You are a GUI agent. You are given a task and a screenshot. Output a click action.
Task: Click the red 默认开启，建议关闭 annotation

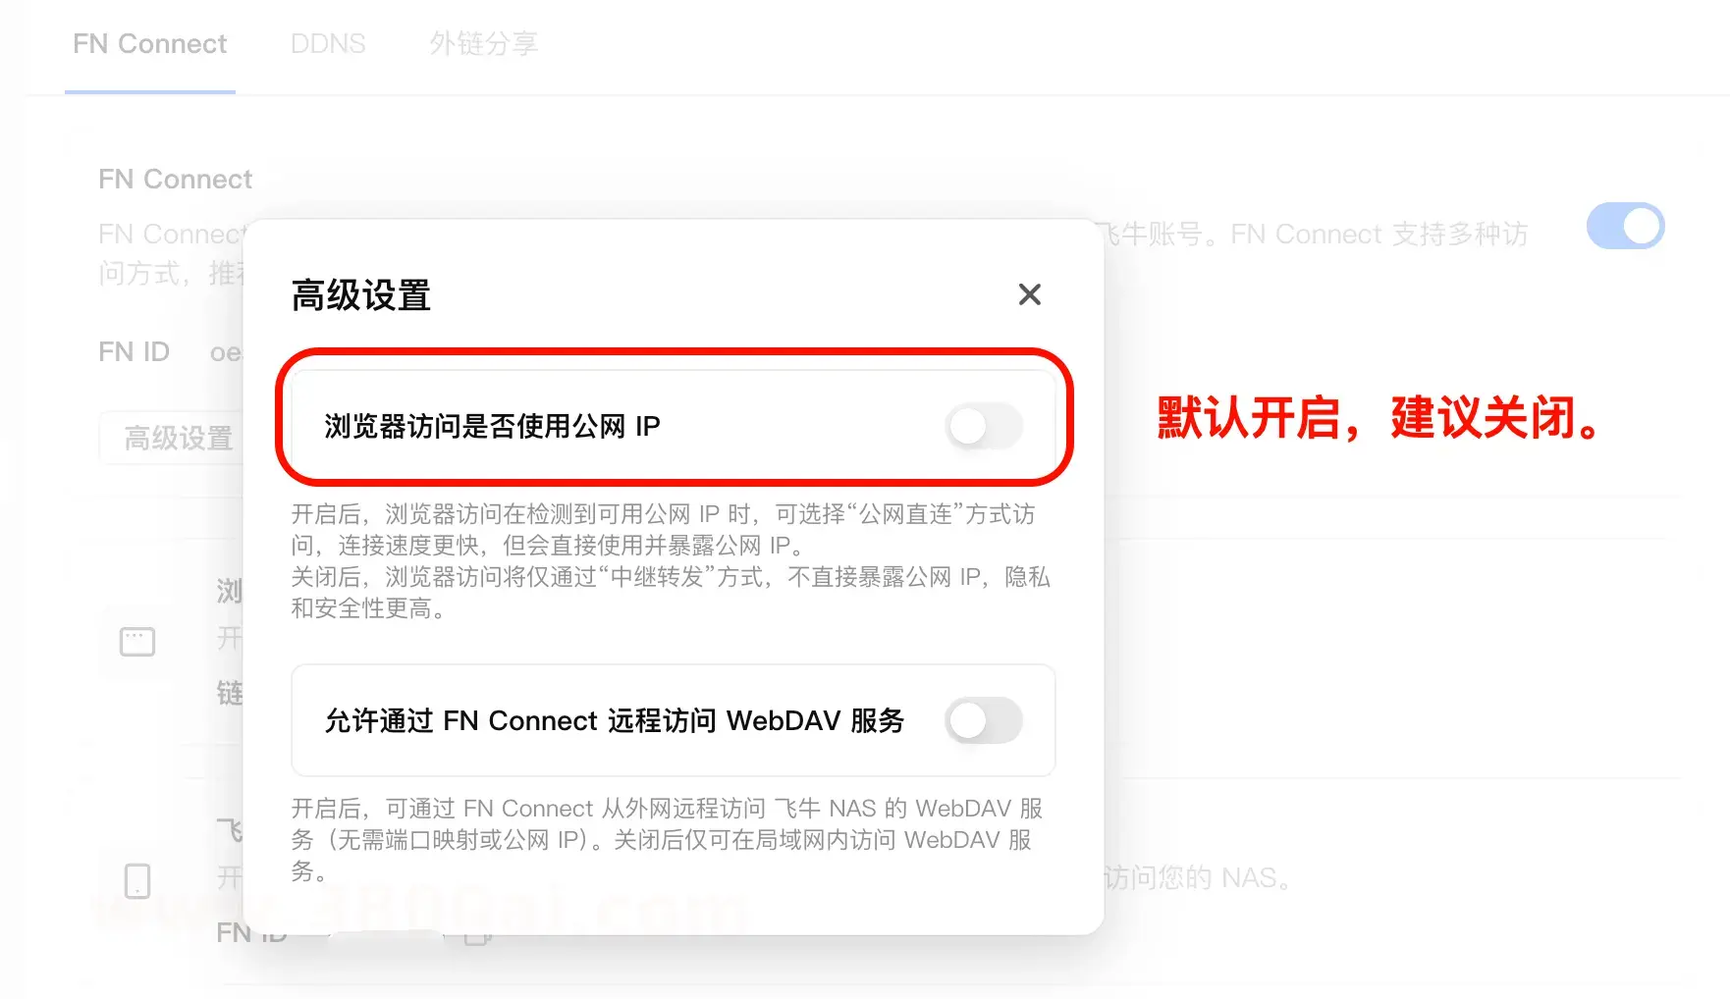pos(1380,418)
